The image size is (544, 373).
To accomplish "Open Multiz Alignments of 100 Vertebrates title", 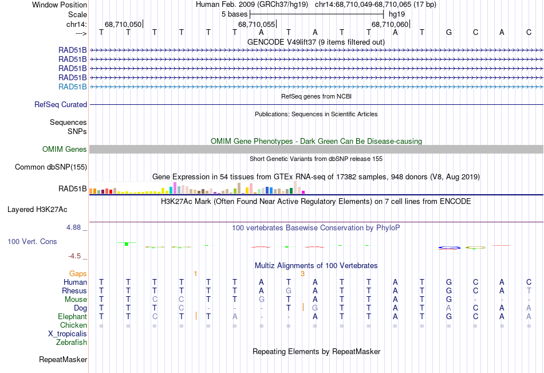I will pos(316,266).
